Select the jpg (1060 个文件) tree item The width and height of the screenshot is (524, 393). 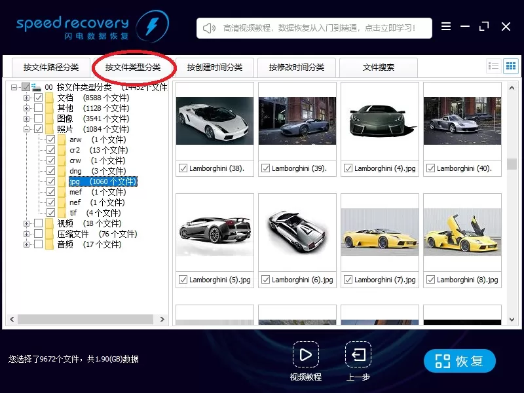(103, 181)
